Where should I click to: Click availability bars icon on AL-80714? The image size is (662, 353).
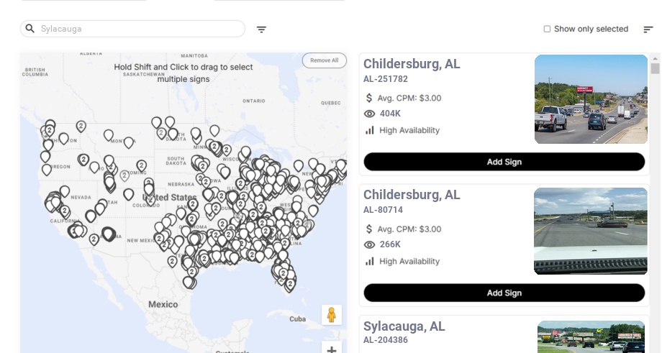(x=370, y=261)
